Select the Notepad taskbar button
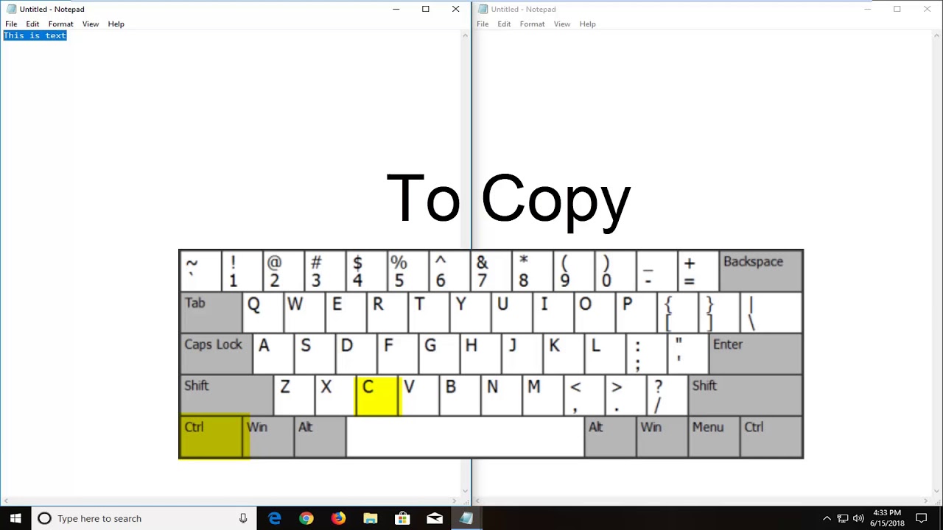943x530 pixels. pyautogui.click(x=466, y=518)
